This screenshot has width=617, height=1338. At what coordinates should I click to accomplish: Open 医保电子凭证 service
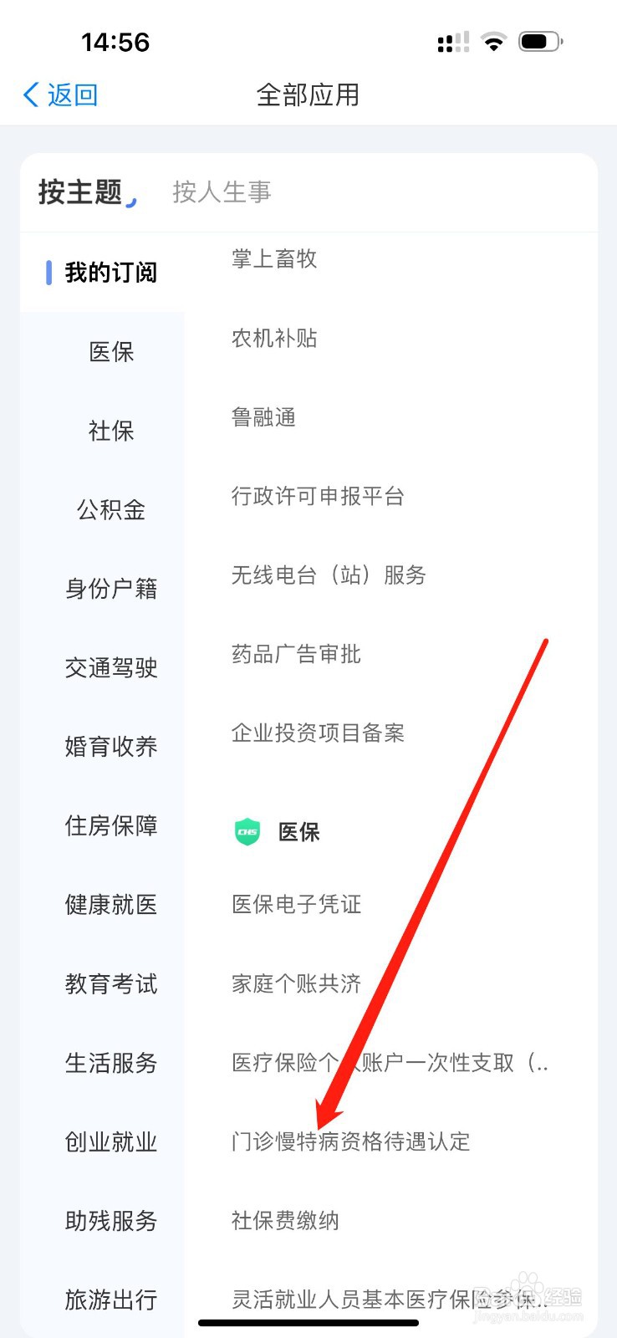(296, 904)
